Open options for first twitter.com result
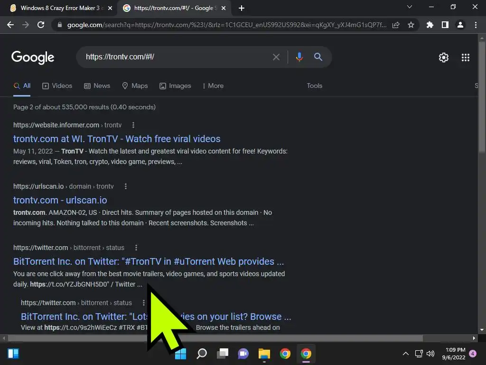 pos(136,248)
